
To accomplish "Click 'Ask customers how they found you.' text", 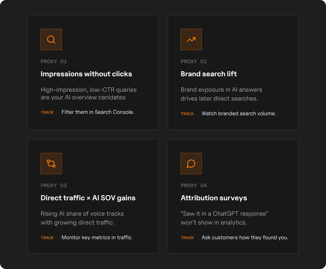I will pos(245,237).
